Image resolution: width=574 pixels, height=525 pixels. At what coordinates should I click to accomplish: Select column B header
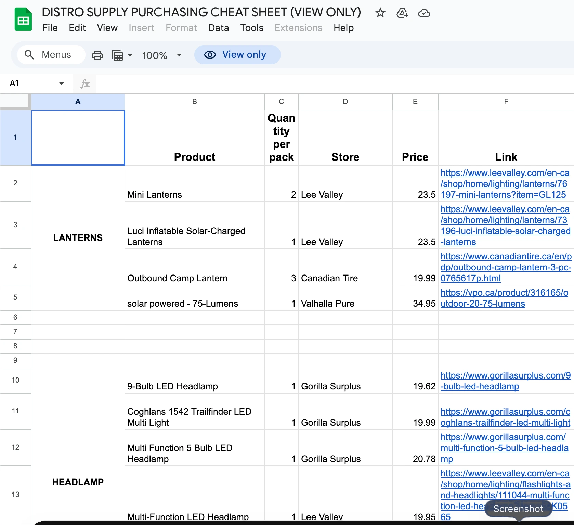[195, 102]
